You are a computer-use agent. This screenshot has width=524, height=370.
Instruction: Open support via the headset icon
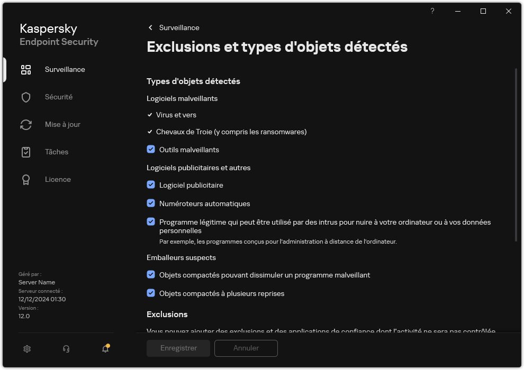coord(66,349)
